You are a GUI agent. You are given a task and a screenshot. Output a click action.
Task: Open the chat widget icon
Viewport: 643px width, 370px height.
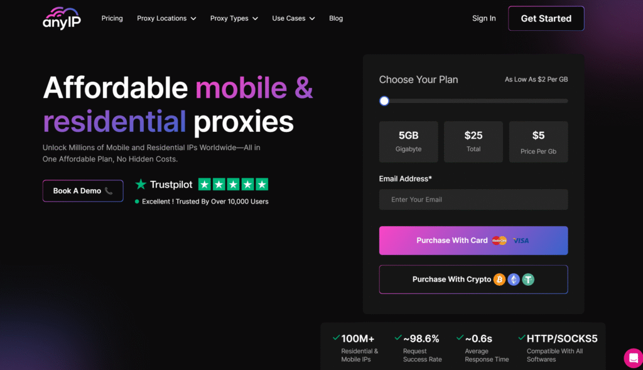click(x=632, y=357)
